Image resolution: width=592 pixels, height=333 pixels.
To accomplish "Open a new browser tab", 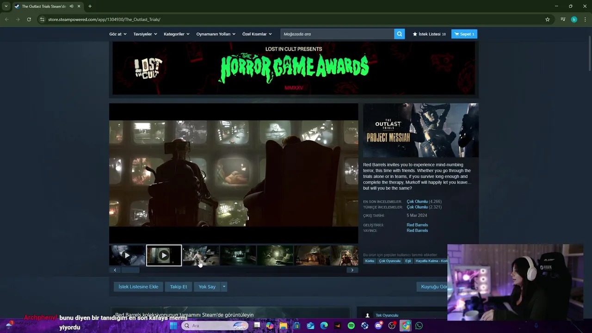I will pos(90,6).
